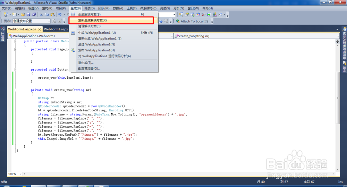347x187 pixels.
Task: Open the 编辑(E) menu
Action: (x=20, y=8)
